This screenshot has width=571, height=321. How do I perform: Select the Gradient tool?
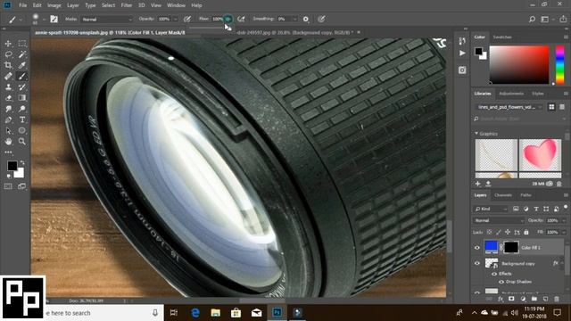click(x=22, y=98)
